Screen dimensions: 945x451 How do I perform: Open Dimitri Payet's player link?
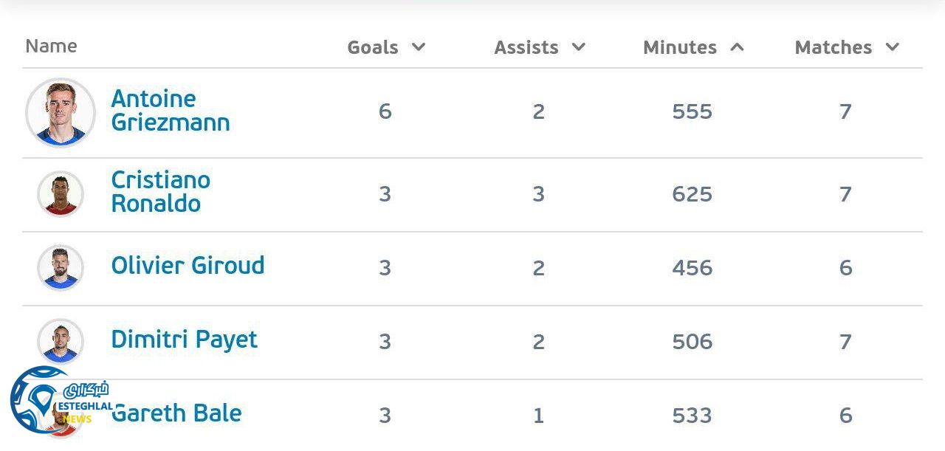184,340
